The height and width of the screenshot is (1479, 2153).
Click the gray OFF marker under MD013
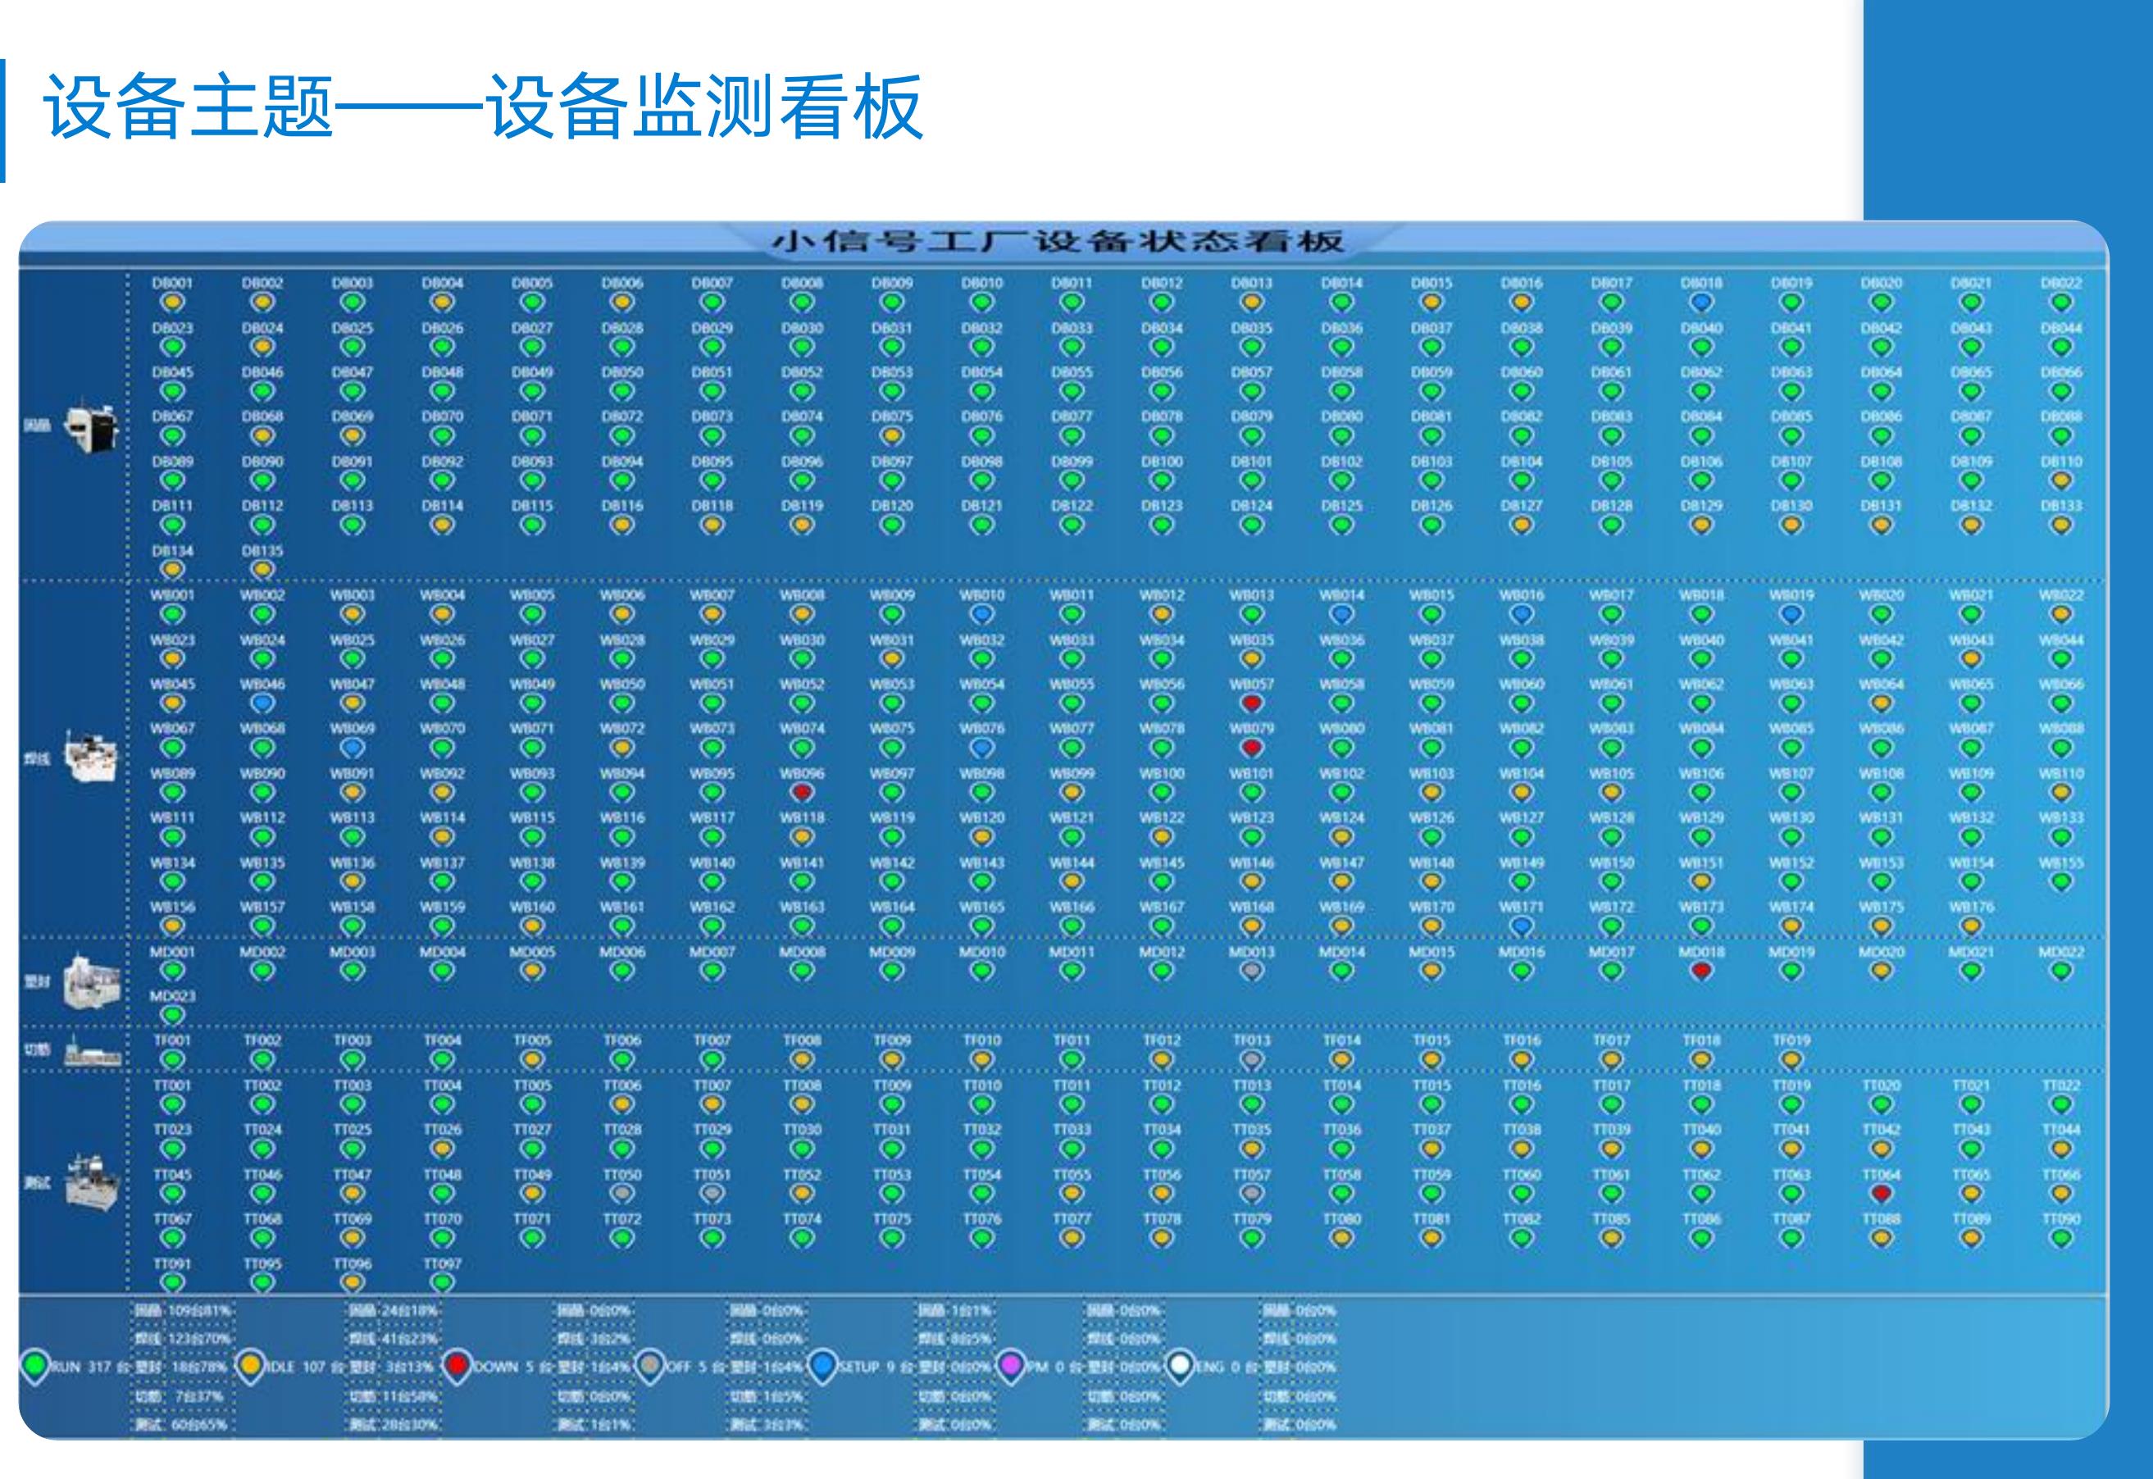pyautogui.click(x=1251, y=972)
